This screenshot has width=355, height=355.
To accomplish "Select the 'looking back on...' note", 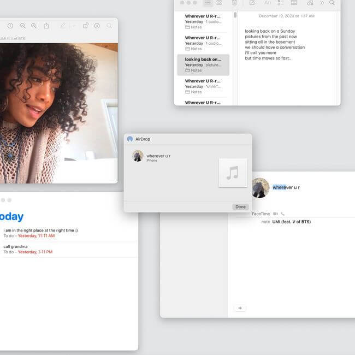I will pyautogui.click(x=203, y=64).
